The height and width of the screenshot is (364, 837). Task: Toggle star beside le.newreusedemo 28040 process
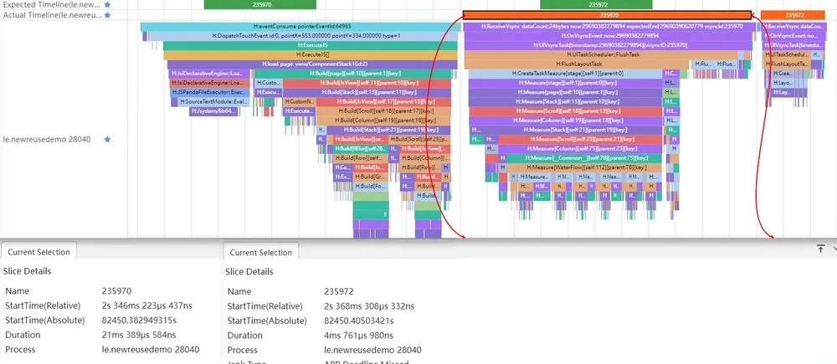point(107,139)
